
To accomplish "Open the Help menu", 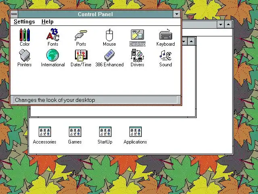I will (x=48, y=21).
